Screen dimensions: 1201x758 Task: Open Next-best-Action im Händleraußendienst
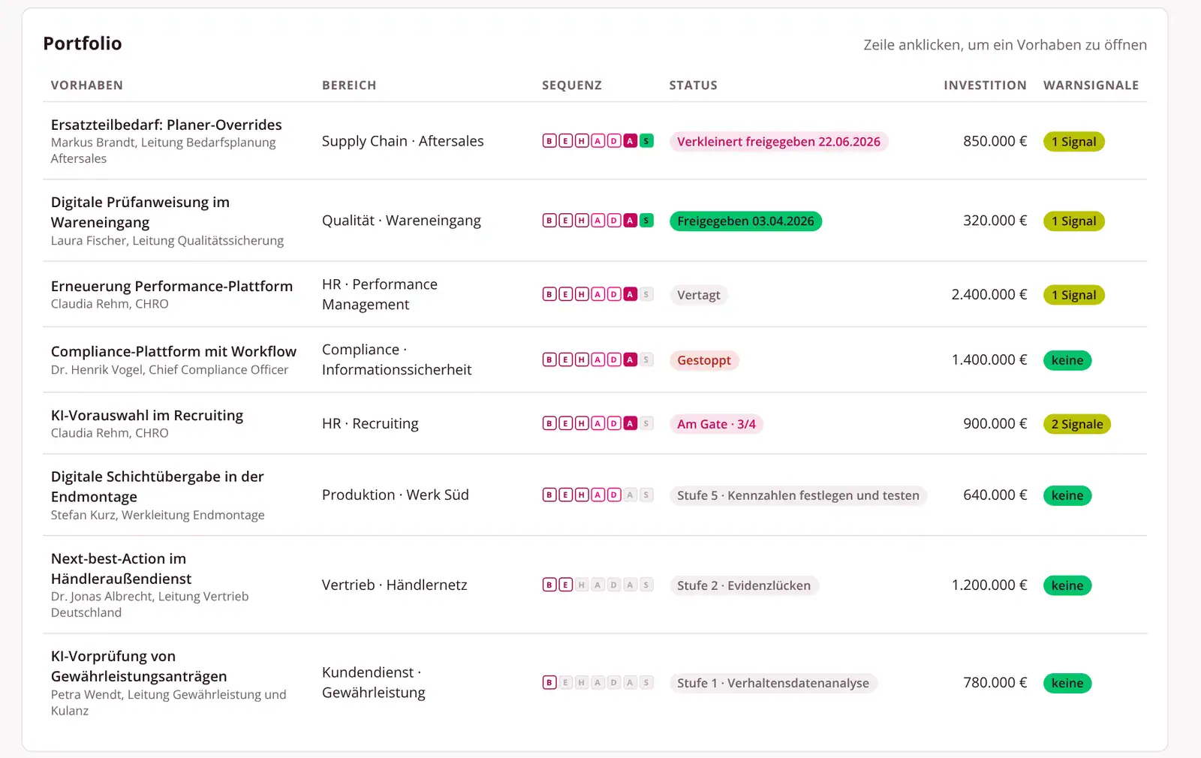tap(594, 585)
